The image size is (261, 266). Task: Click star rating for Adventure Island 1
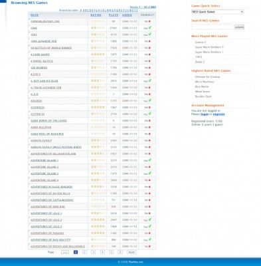coord(98,160)
